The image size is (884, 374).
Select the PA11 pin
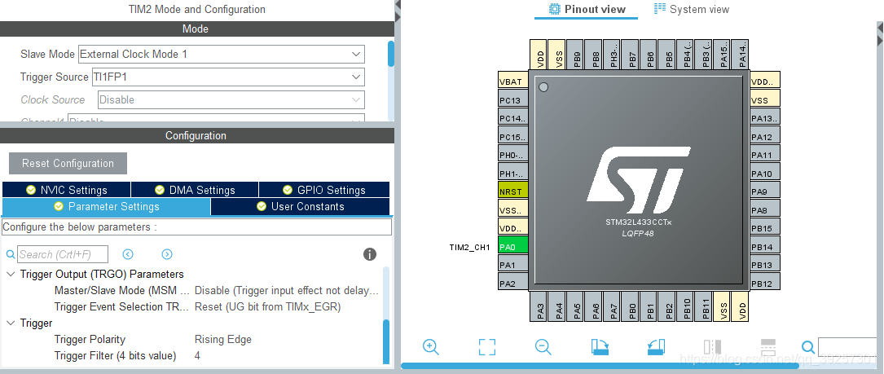click(x=765, y=155)
